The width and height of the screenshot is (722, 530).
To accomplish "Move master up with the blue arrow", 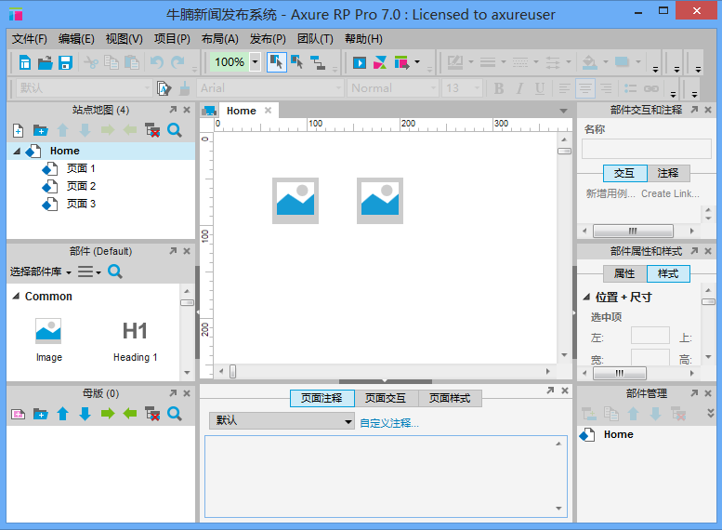I will point(62,414).
